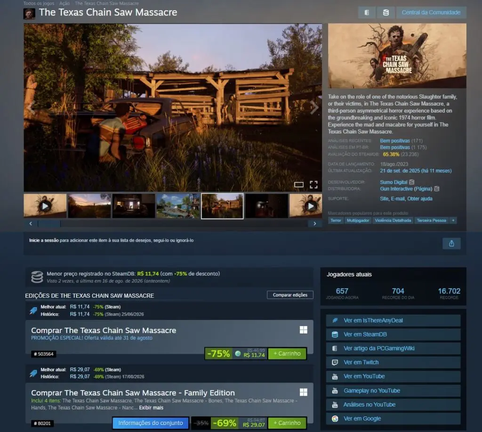The width and height of the screenshot is (482, 432).
Task: Open 'Ver artigo da PCGamingWiki'
Action: 393,348
